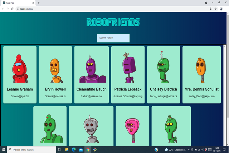Show hidden system tray icons
Screen dimensions: 229x153
189,150
